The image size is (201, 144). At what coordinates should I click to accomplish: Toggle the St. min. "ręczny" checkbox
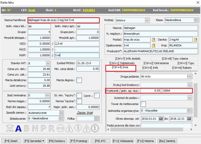pyautogui.click(x=79, y=95)
